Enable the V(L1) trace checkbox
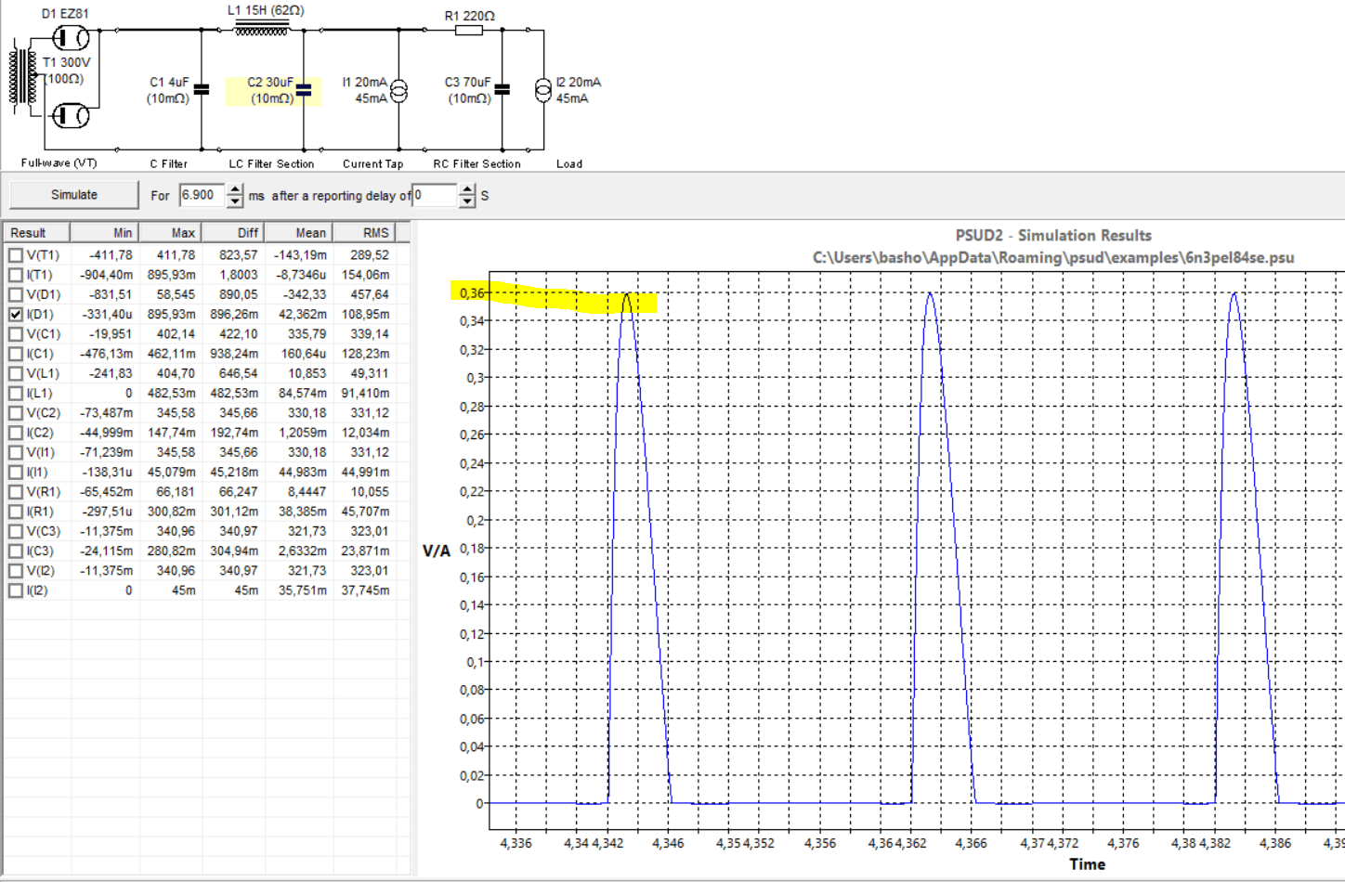1345x882 pixels. (16, 373)
